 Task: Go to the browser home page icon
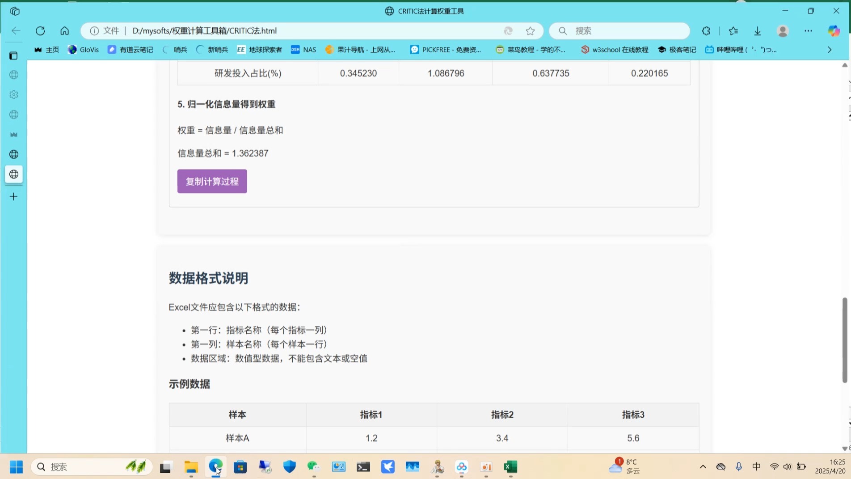(x=64, y=31)
